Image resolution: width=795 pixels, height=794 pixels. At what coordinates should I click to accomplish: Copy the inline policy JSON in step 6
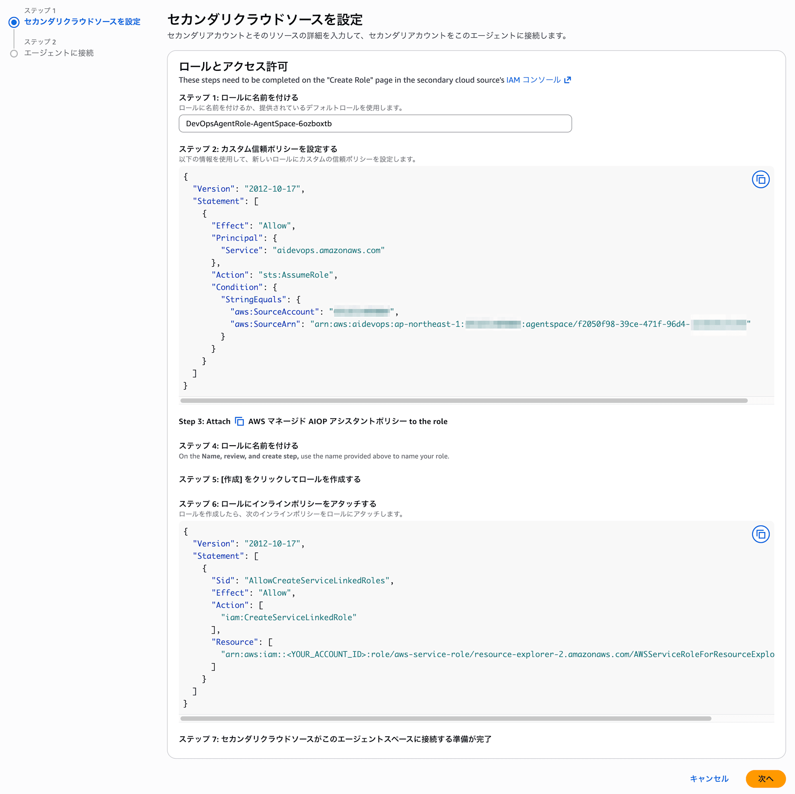click(x=760, y=534)
